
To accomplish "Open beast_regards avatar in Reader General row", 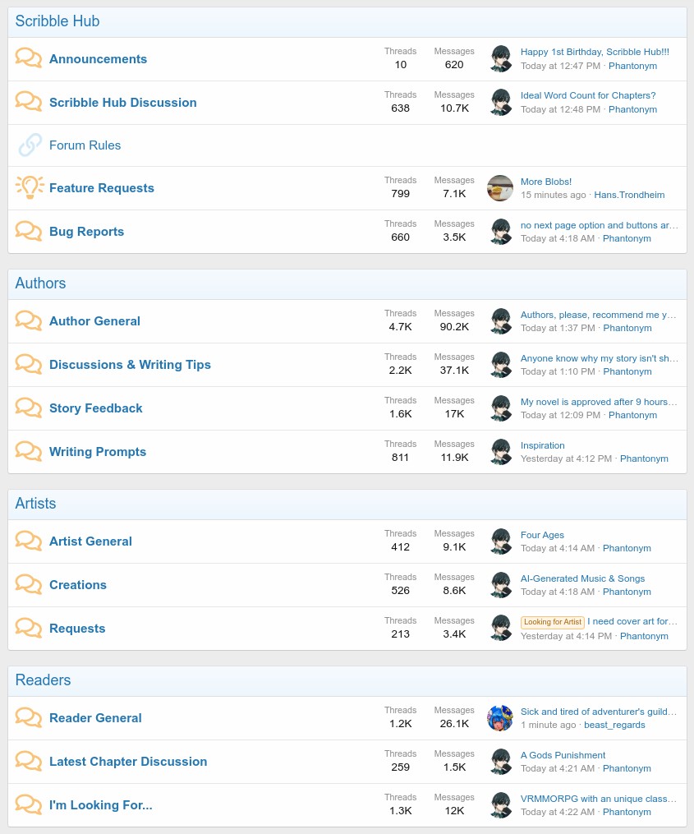I will pos(500,718).
